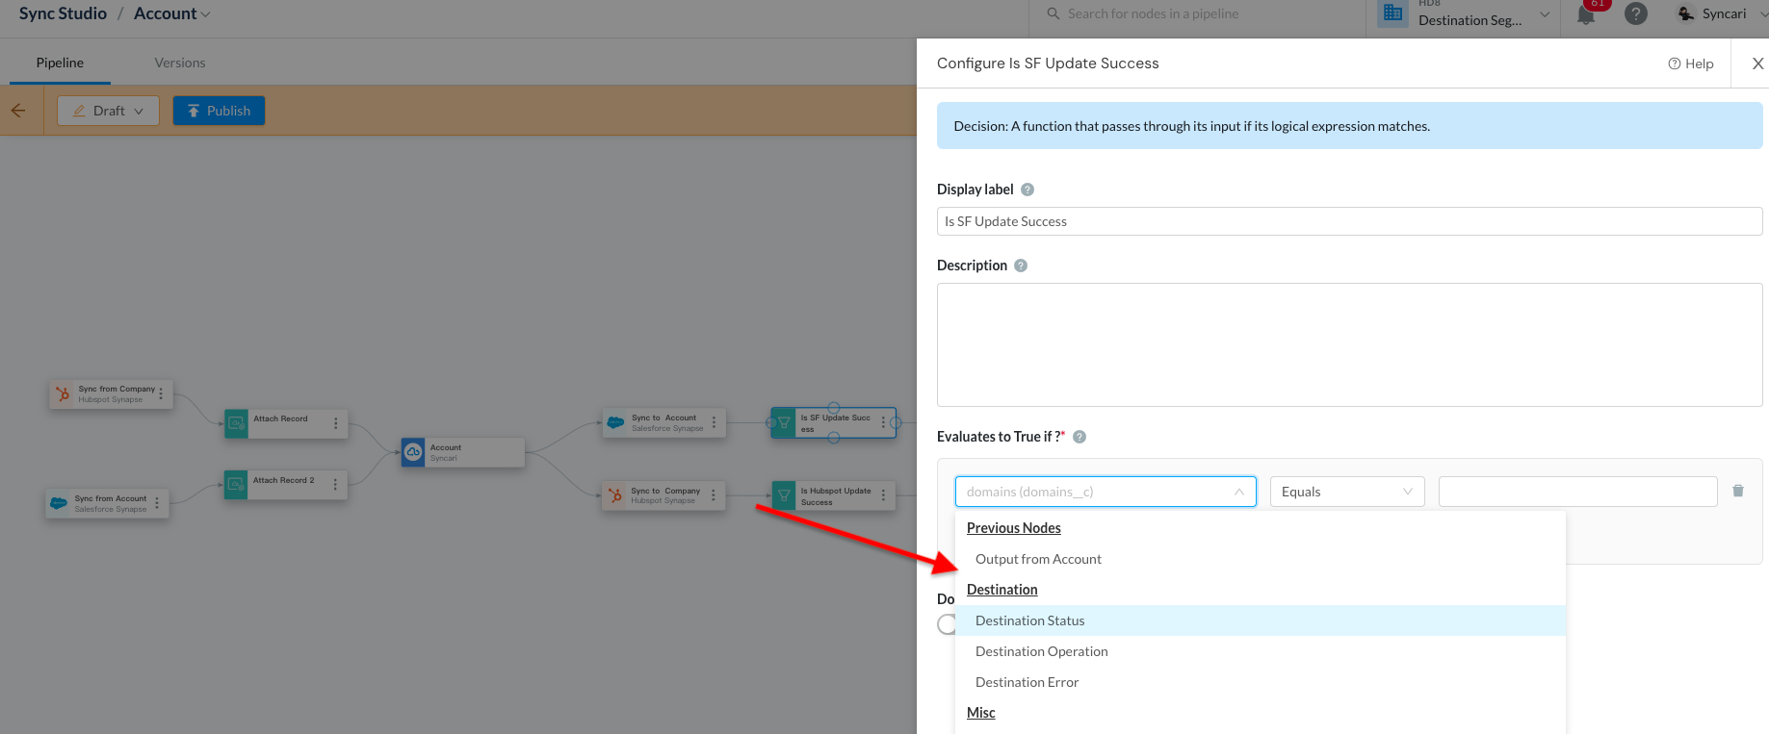
Task: Click the Evaluates to True if help icon
Action: (1080, 437)
